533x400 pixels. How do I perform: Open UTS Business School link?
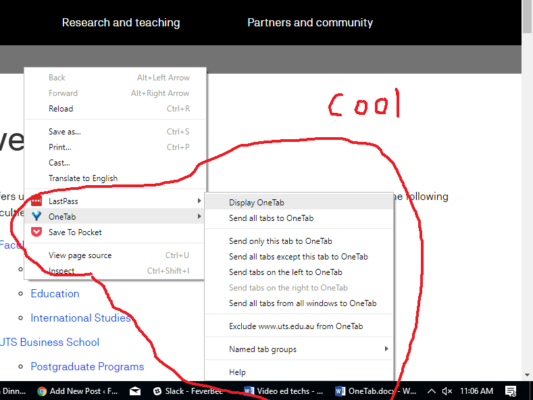[x=49, y=342]
